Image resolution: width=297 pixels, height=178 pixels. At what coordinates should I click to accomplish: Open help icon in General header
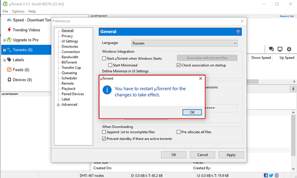pos(238,32)
